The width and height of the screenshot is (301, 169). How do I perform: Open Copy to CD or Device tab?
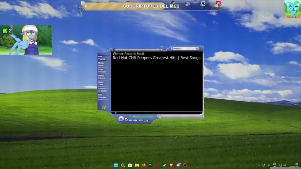(x=103, y=89)
